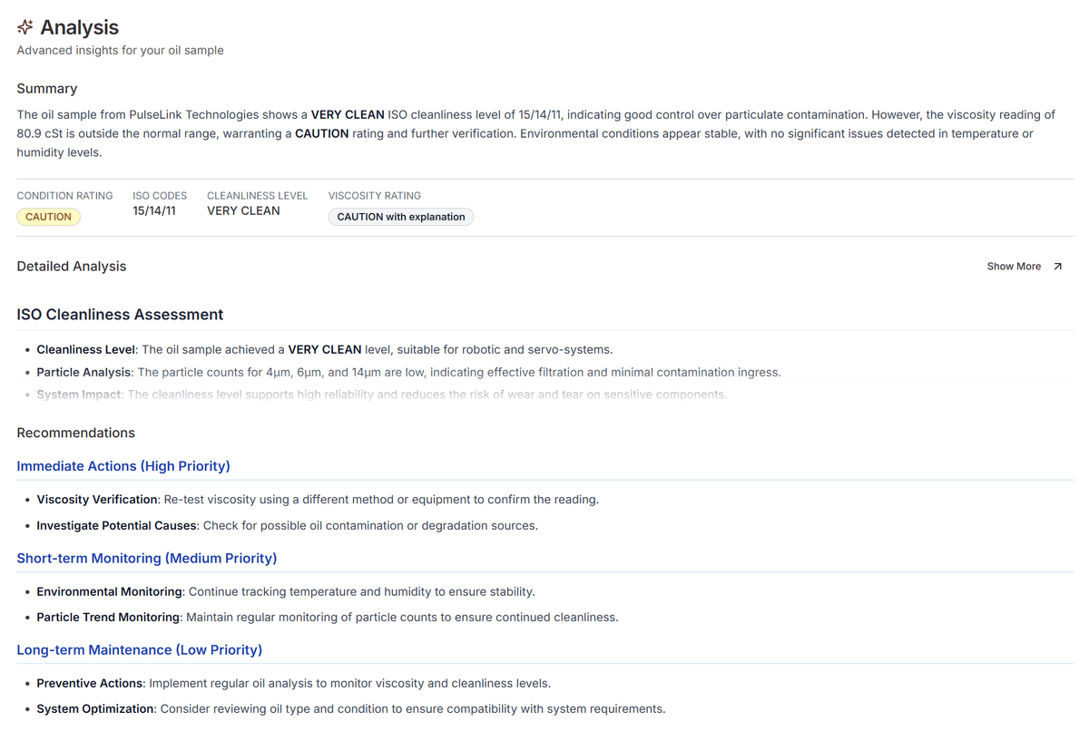Click VERY CLEAN under the Cleanliness Level label
Viewport: 1089px width, 741px height.
243,210
